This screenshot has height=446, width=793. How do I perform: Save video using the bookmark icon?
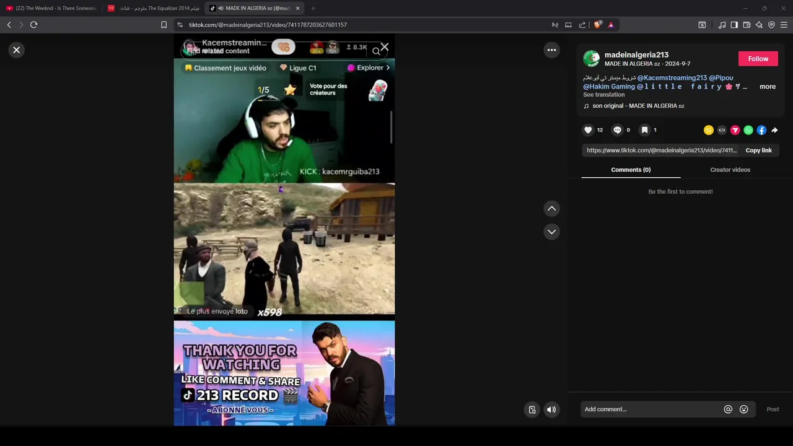pyautogui.click(x=644, y=130)
